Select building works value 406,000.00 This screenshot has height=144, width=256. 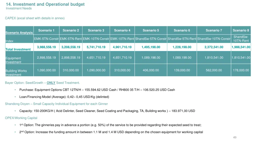click(x=151, y=70)
